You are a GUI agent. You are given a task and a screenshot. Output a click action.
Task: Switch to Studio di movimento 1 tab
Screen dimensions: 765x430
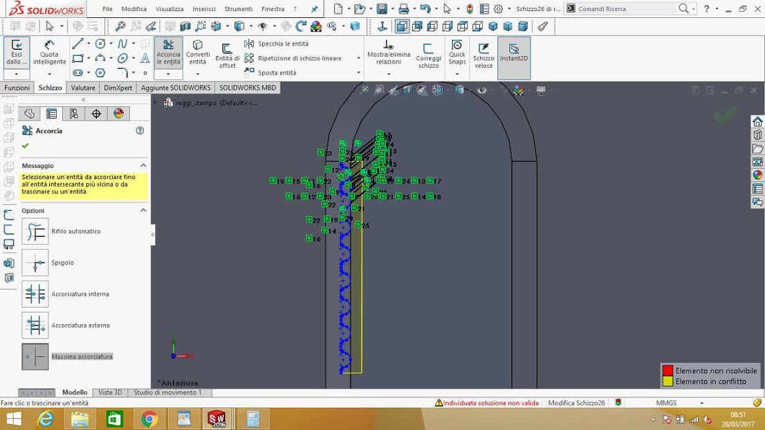pyautogui.click(x=167, y=393)
